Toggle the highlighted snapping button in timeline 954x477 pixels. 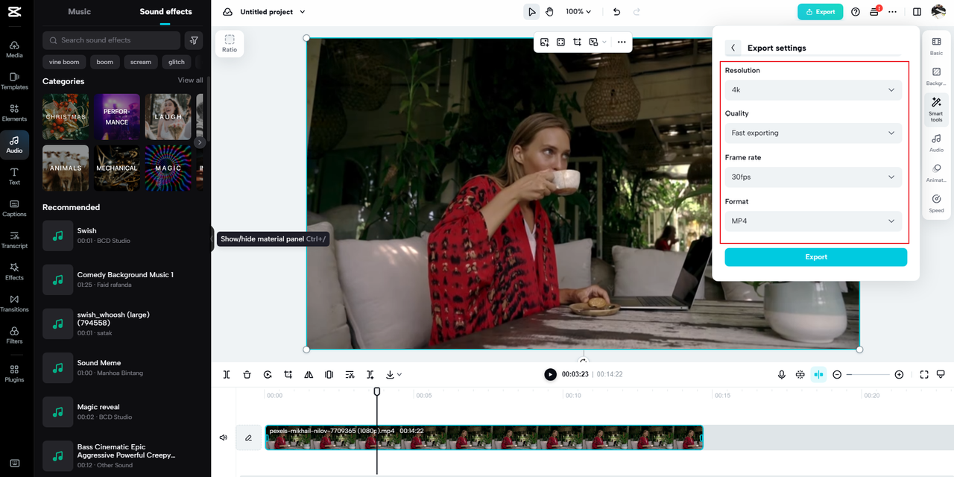(818, 375)
